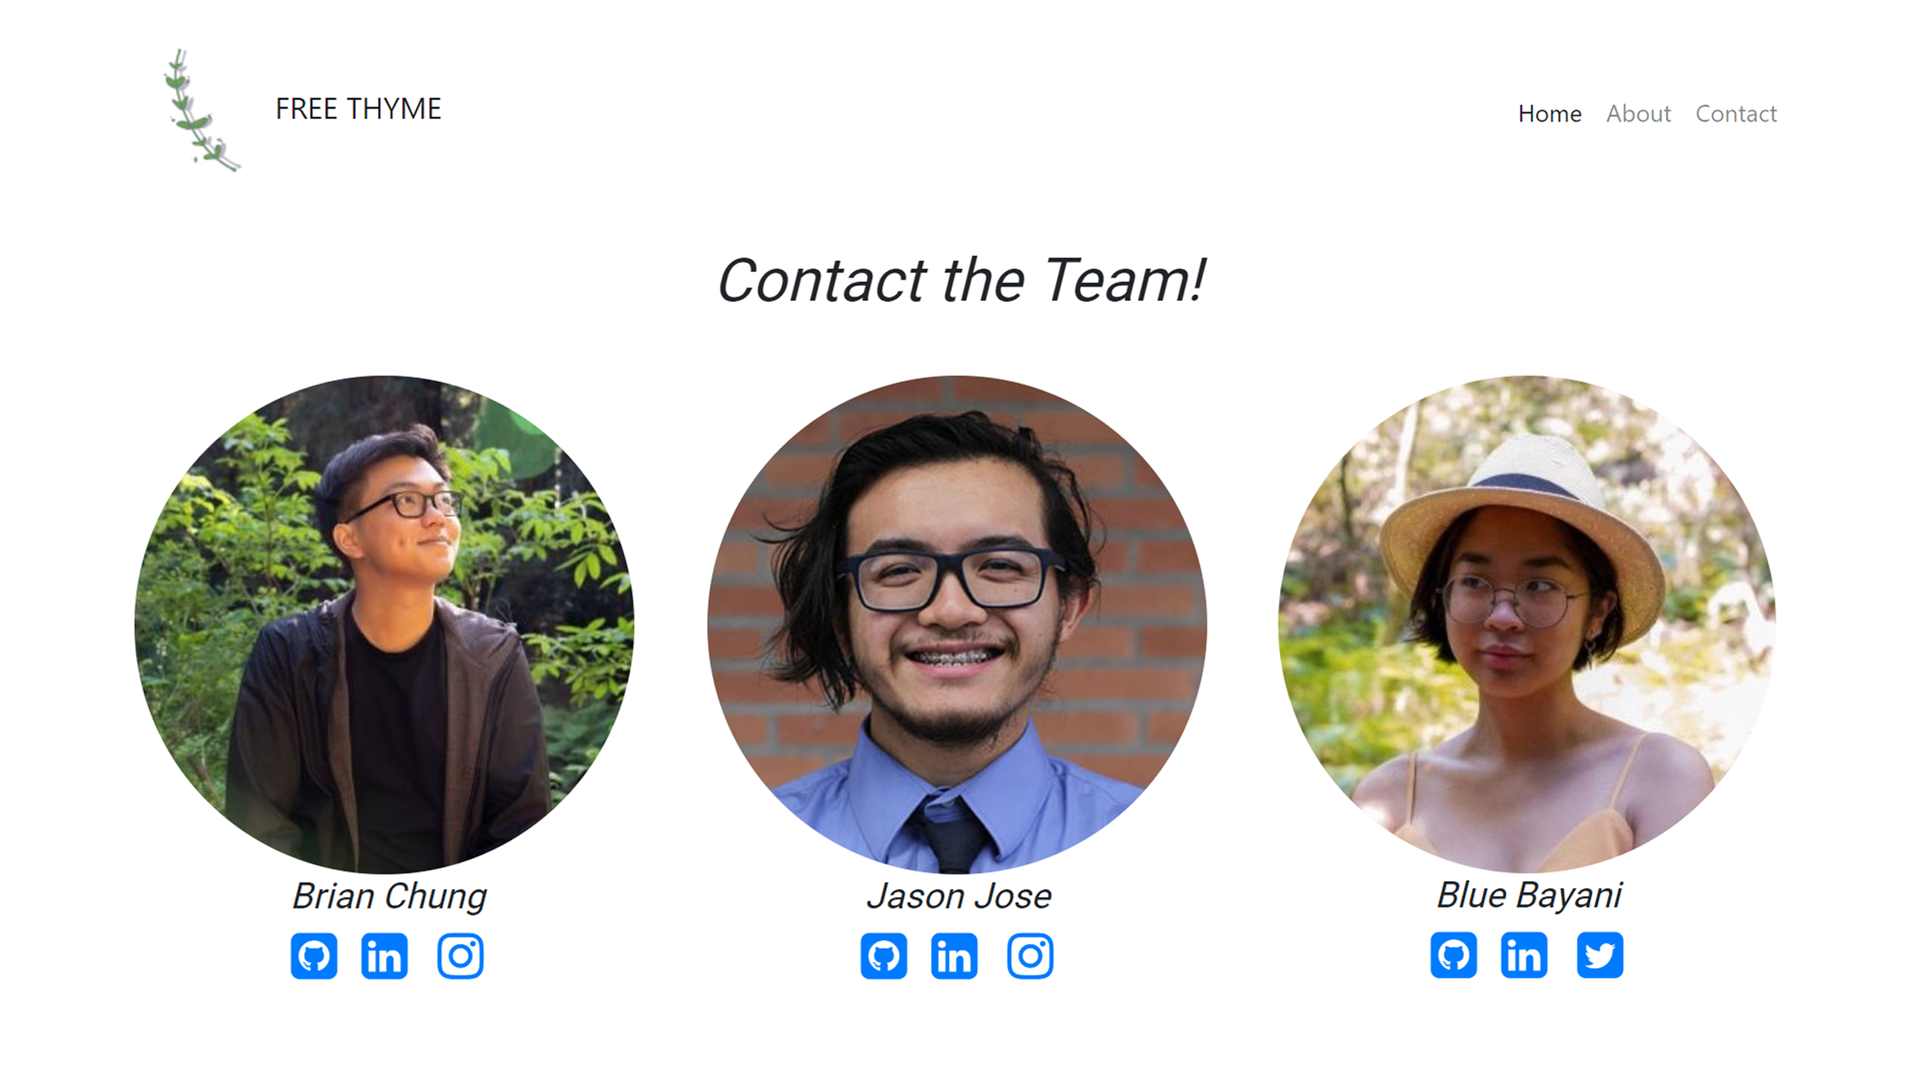The width and height of the screenshot is (1915, 1079).
Task: Open Brian Chung's LinkedIn icon
Action: 384,955
